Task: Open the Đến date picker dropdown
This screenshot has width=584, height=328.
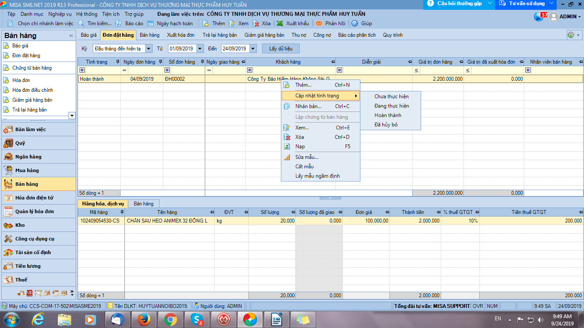Action: (x=253, y=49)
